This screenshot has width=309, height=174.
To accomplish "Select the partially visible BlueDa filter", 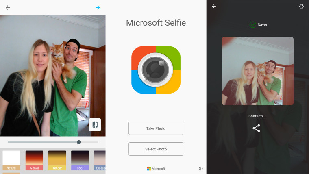I will [100, 161].
